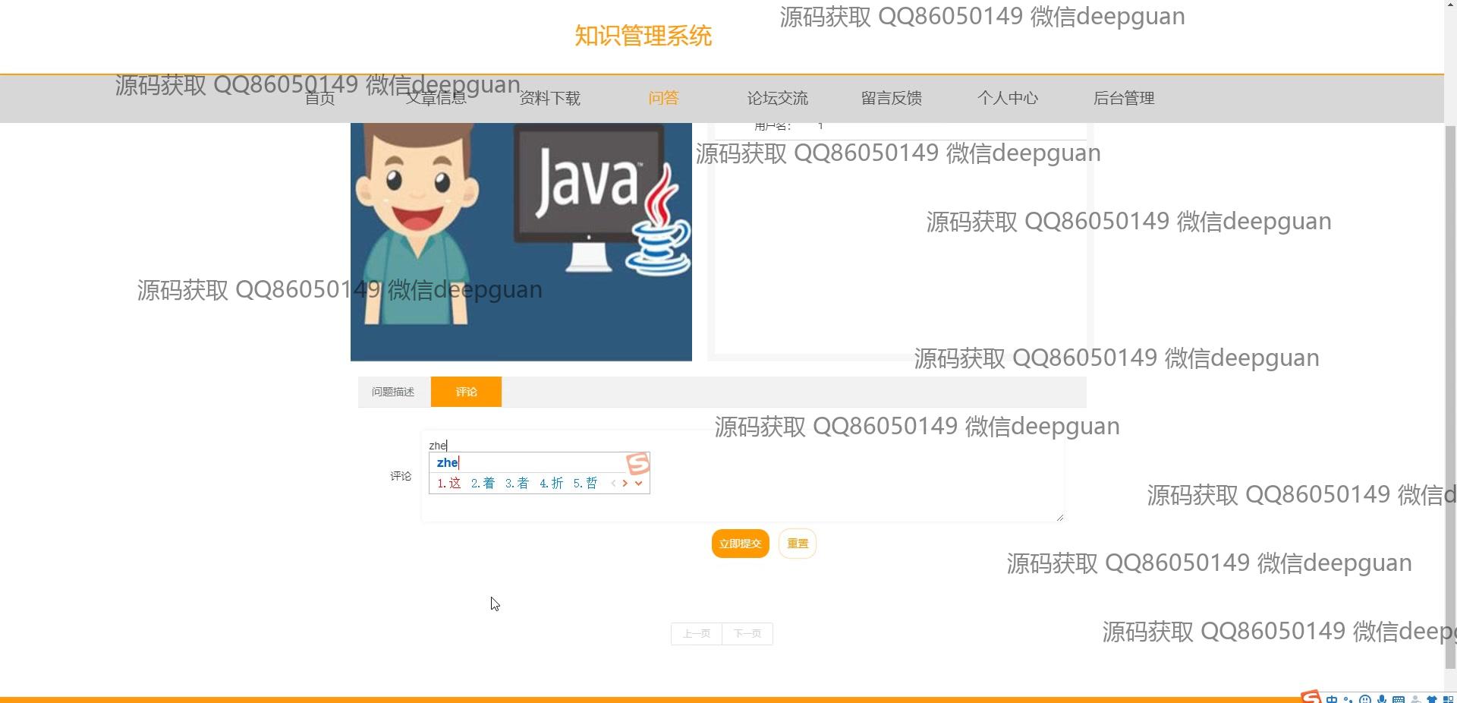Choose IME candidate 2.着
This screenshot has height=703, width=1457.
point(483,483)
